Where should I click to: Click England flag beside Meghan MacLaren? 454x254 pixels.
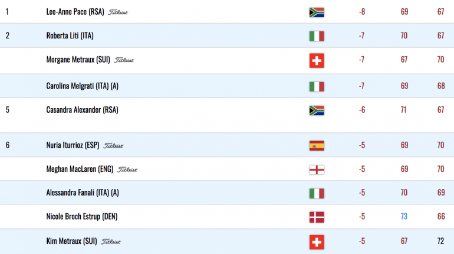(x=317, y=170)
